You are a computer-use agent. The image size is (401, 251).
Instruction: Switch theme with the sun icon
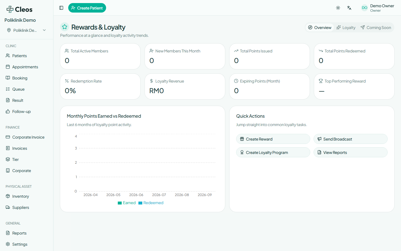point(338,8)
